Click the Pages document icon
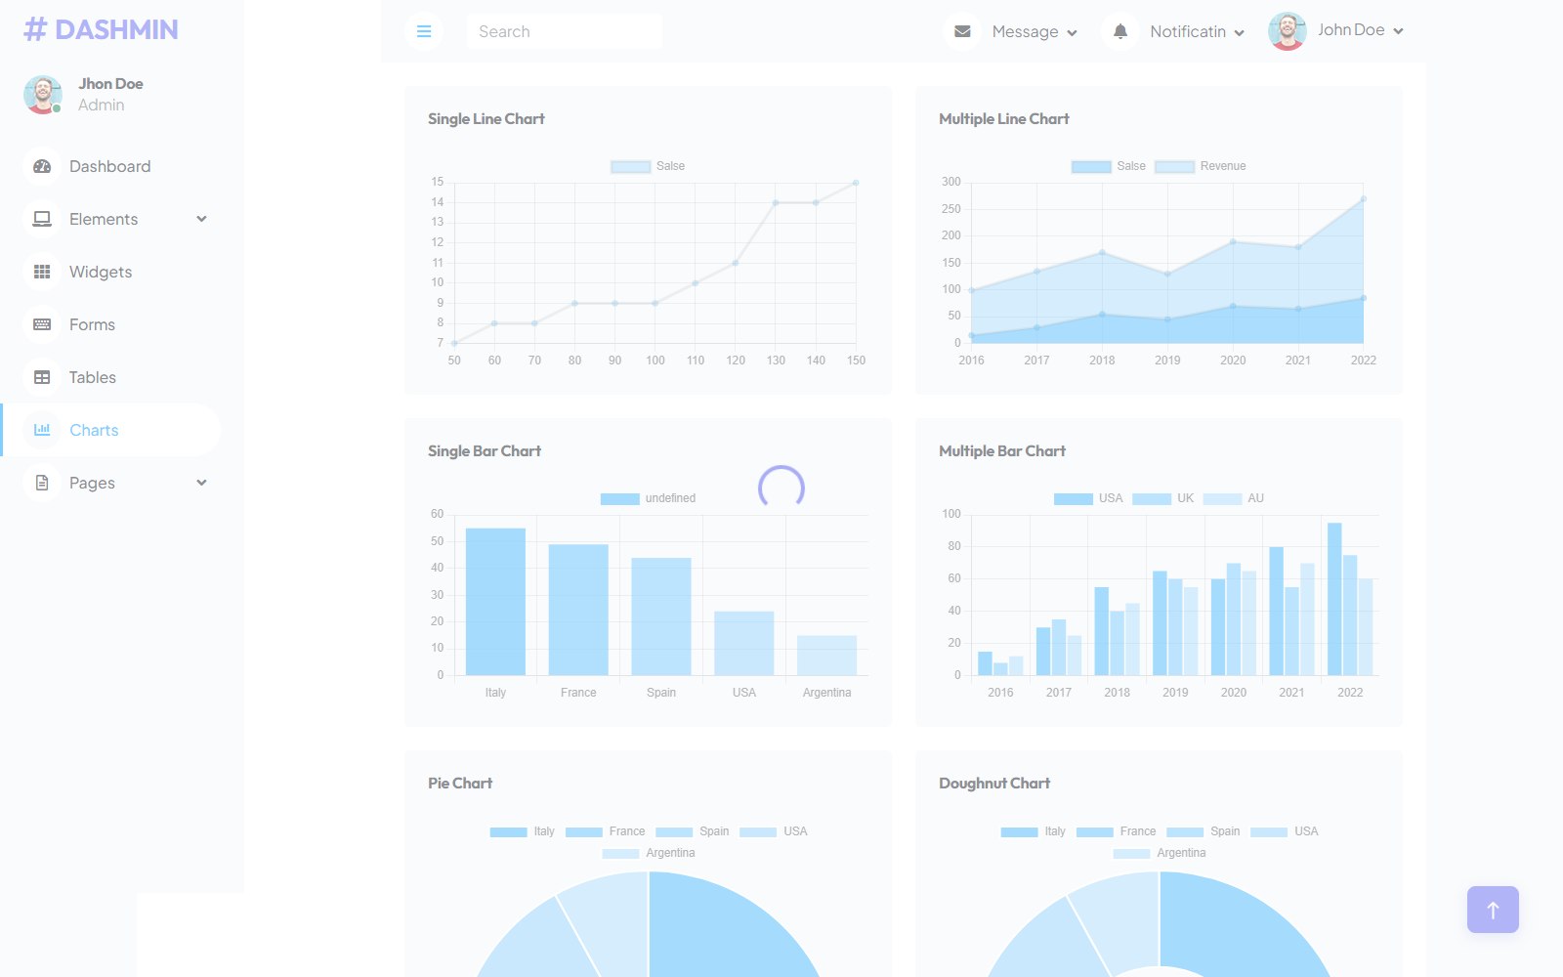 click(x=42, y=483)
